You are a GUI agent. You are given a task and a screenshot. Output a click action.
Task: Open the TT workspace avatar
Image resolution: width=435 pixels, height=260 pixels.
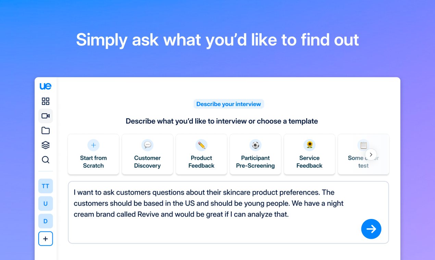click(x=46, y=186)
